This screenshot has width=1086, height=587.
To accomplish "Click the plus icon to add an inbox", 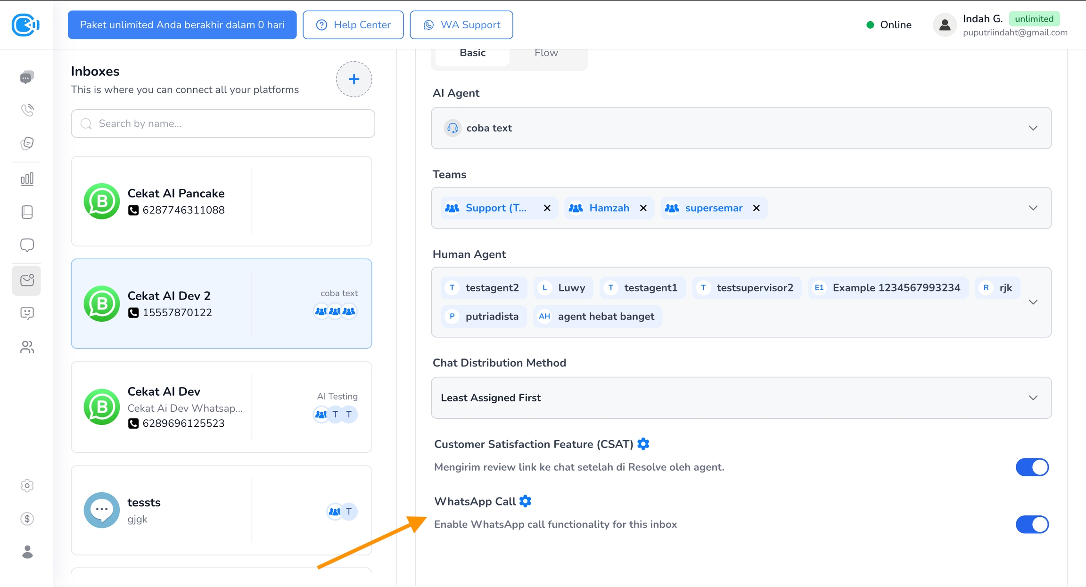I will point(354,79).
